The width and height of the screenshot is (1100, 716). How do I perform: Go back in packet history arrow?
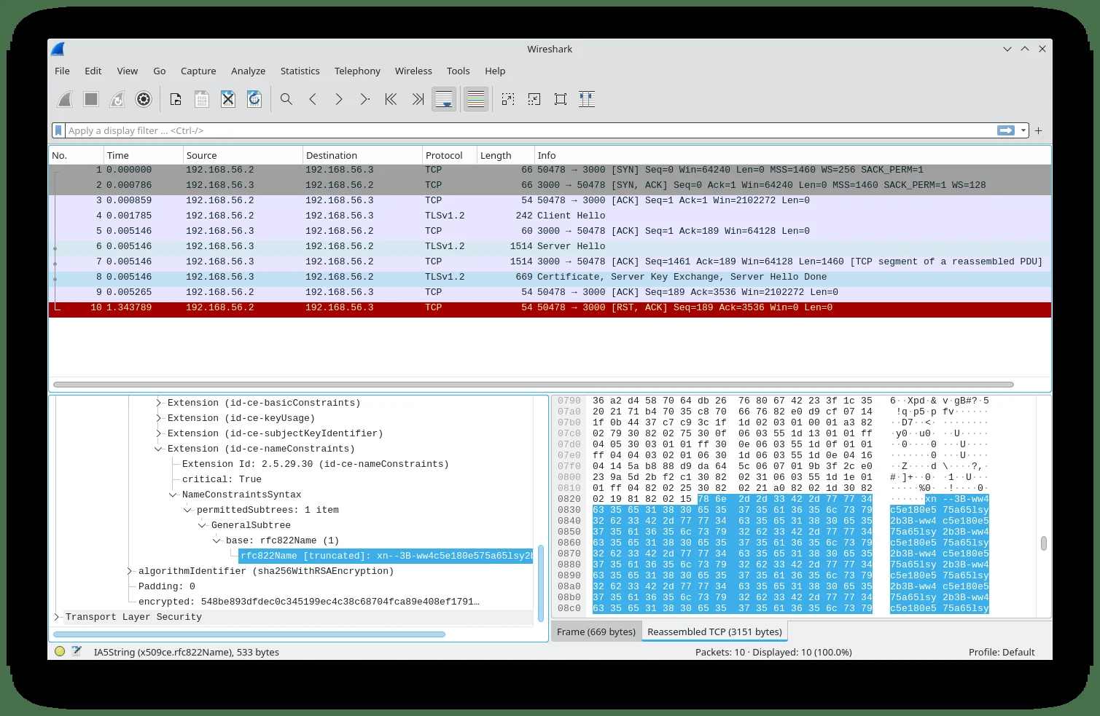(x=313, y=99)
